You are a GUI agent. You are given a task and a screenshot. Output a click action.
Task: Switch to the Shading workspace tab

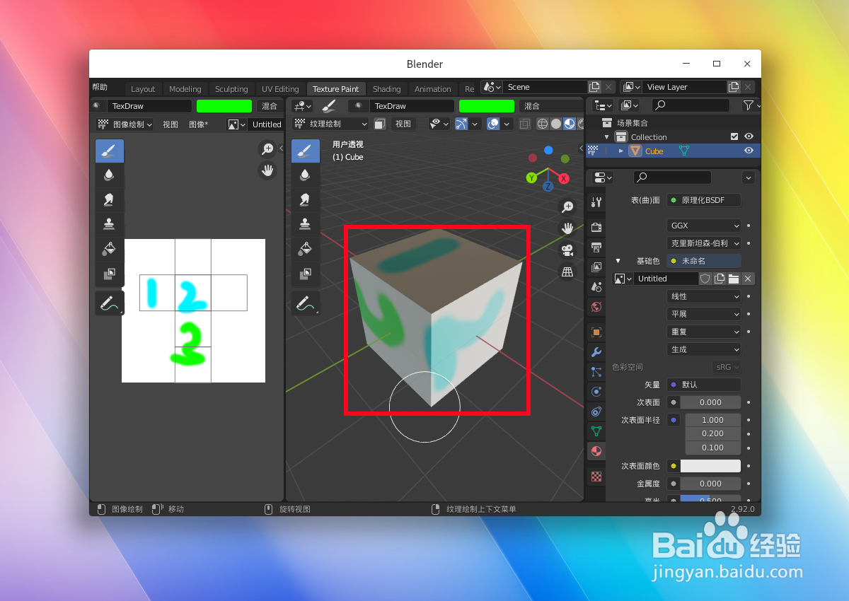click(x=387, y=89)
